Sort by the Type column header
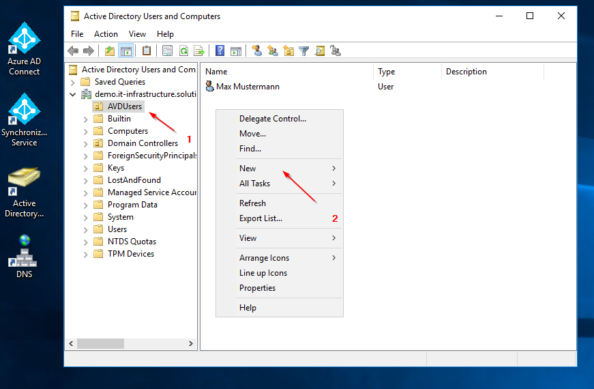Screen dimensions: 594x389 pos(408,72)
